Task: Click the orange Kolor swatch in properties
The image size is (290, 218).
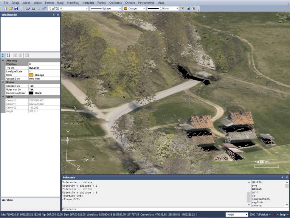Action: click(x=31, y=75)
